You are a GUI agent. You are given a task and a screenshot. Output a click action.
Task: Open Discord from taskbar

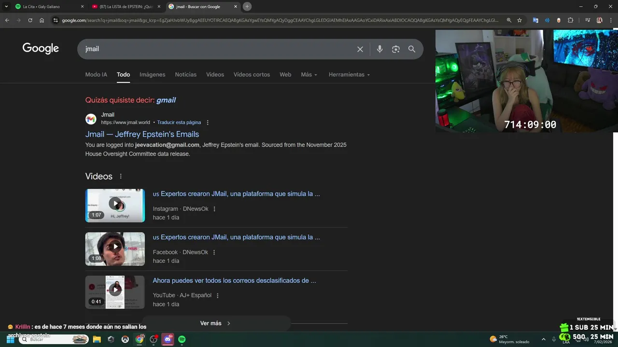[168, 339]
